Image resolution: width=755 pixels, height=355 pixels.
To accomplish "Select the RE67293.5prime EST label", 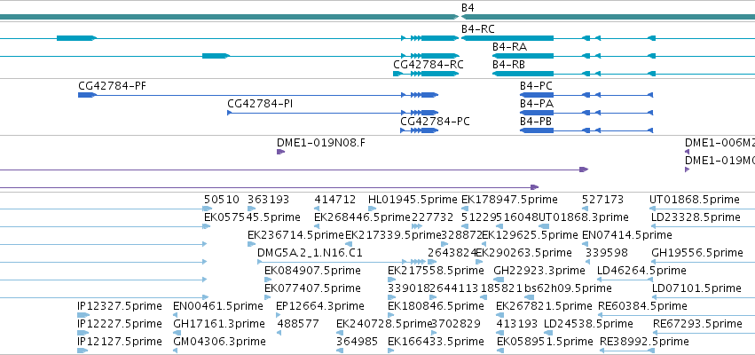I will pyautogui.click(x=697, y=324).
